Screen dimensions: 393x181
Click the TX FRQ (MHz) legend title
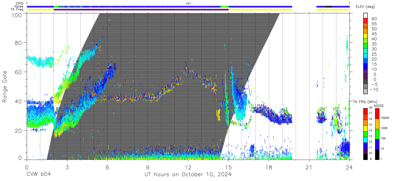pyautogui.click(x=365, y=102)
